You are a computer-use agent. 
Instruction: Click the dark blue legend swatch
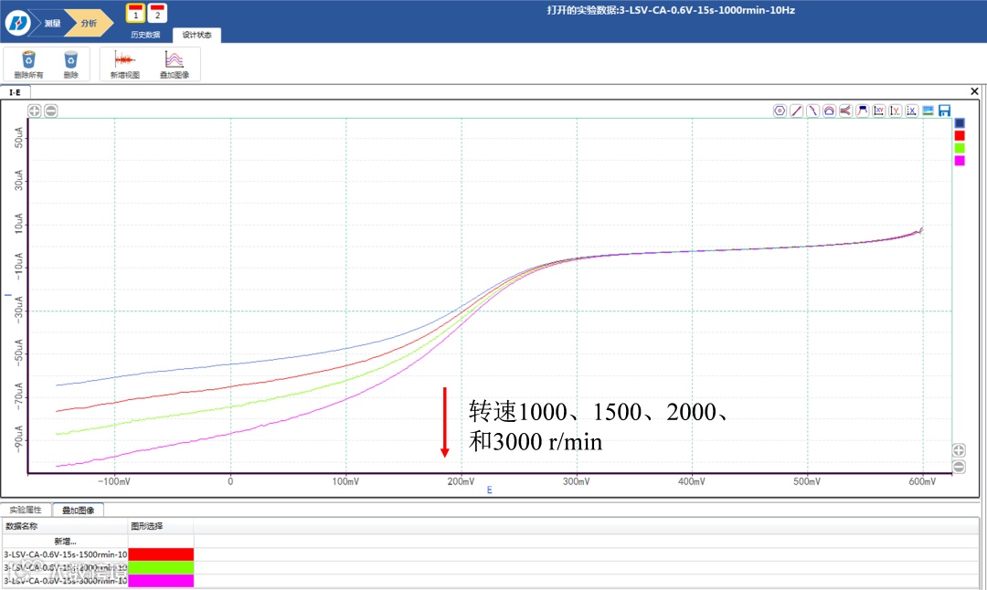960,123
